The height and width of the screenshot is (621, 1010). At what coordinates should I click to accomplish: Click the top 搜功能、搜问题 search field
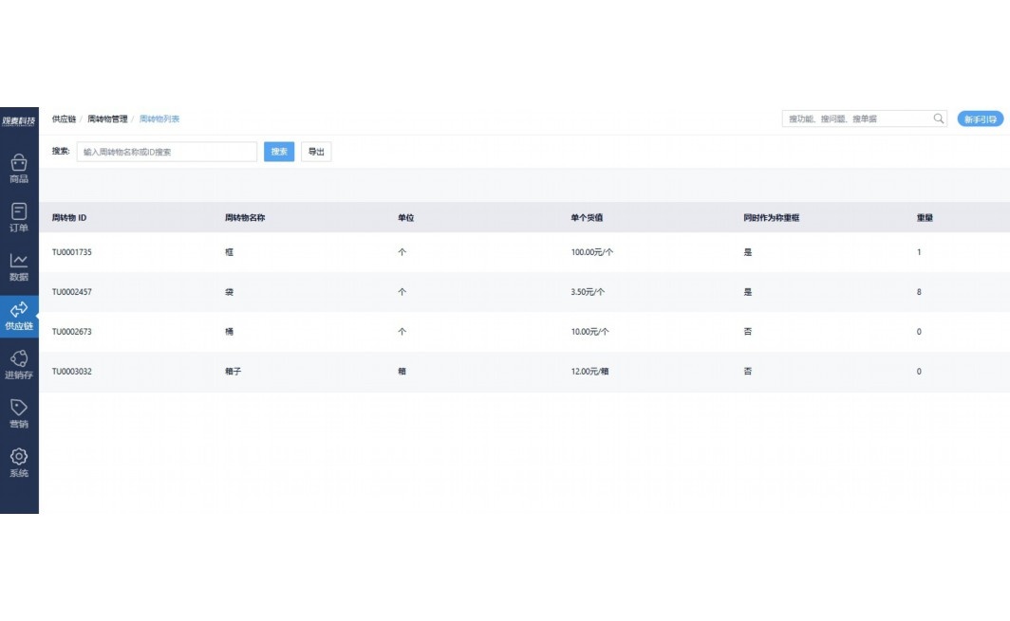click(856, 119)
